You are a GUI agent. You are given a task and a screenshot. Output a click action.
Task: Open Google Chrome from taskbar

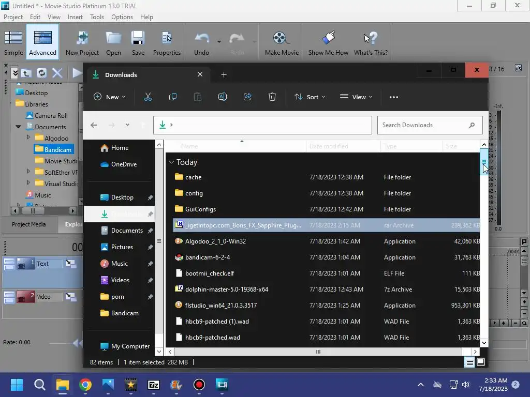85,385
